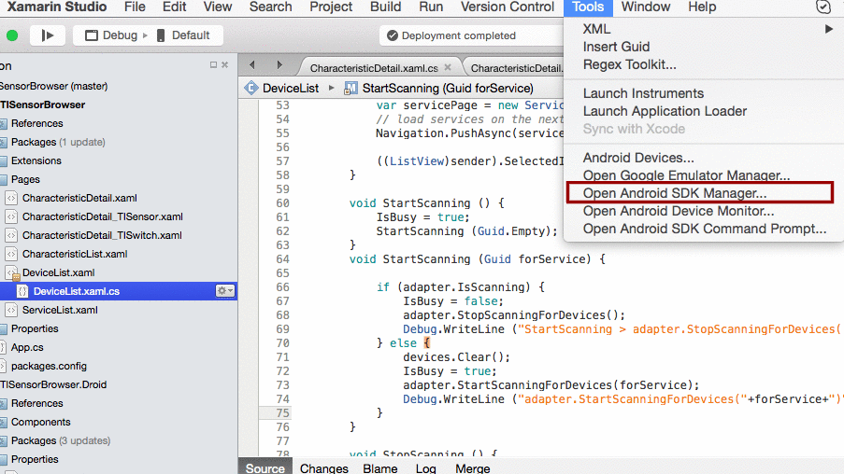Navigate back with the left arrow
Image resolution: width=844 pixels, height=474 pixels.
click(x=252, y=65)
